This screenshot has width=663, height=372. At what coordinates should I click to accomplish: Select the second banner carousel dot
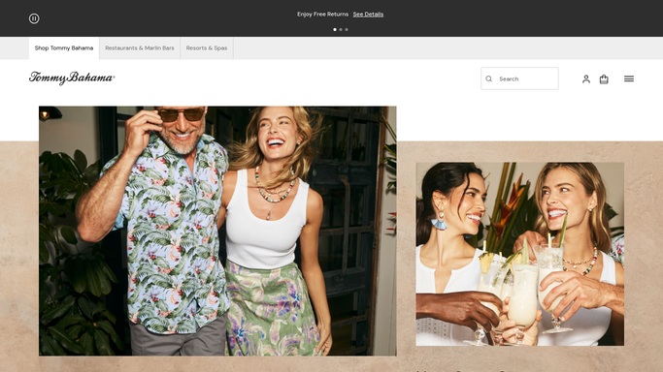pyautogui.click(x=341, y=29)
